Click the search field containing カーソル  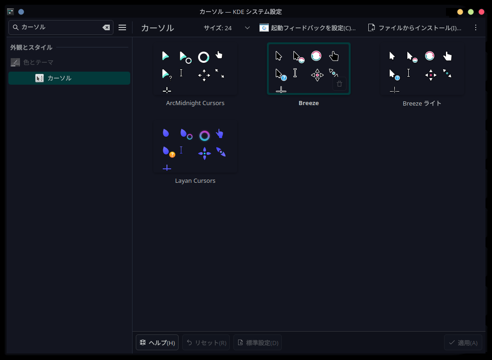click(61, 27)
